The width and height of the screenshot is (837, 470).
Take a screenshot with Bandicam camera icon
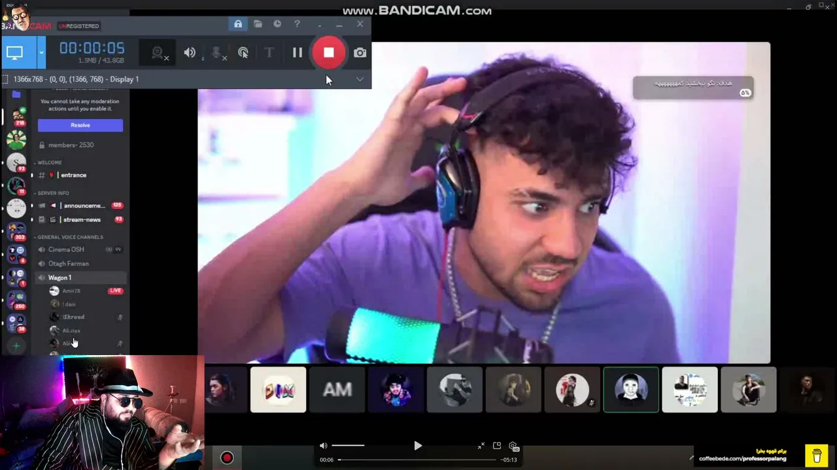coord(360,53)
